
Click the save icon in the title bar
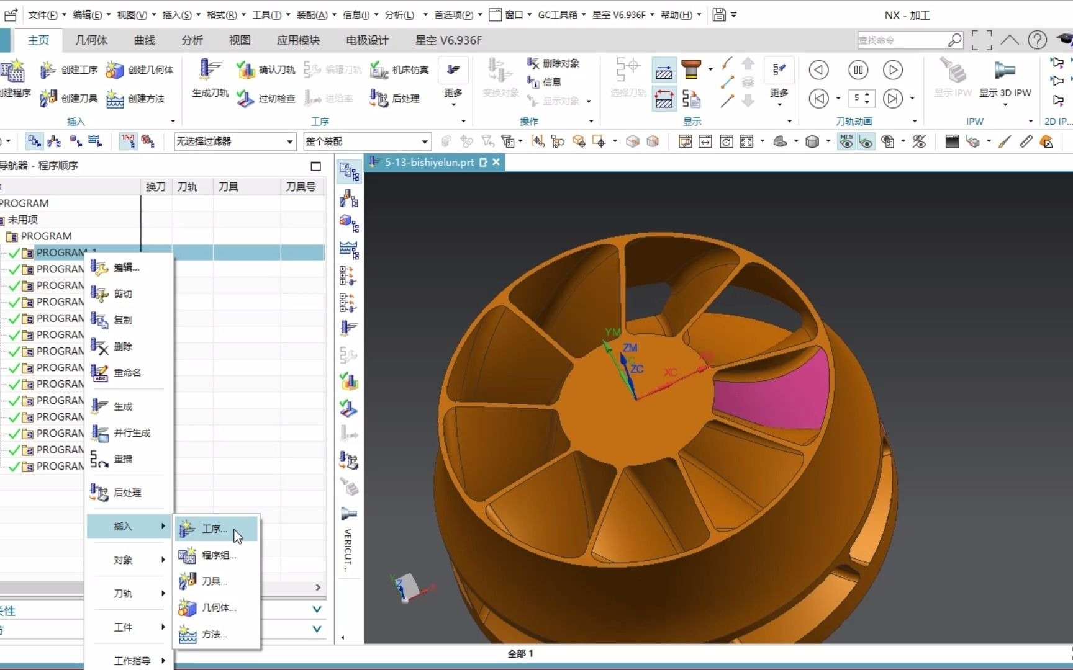[719, 14]
